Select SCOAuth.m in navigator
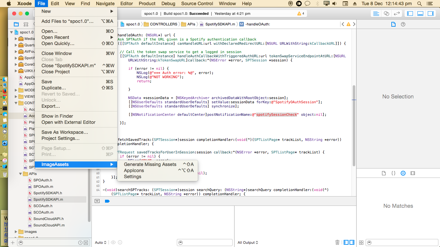Viewport: 440px width, 247px height. click(x=43, y=212)
